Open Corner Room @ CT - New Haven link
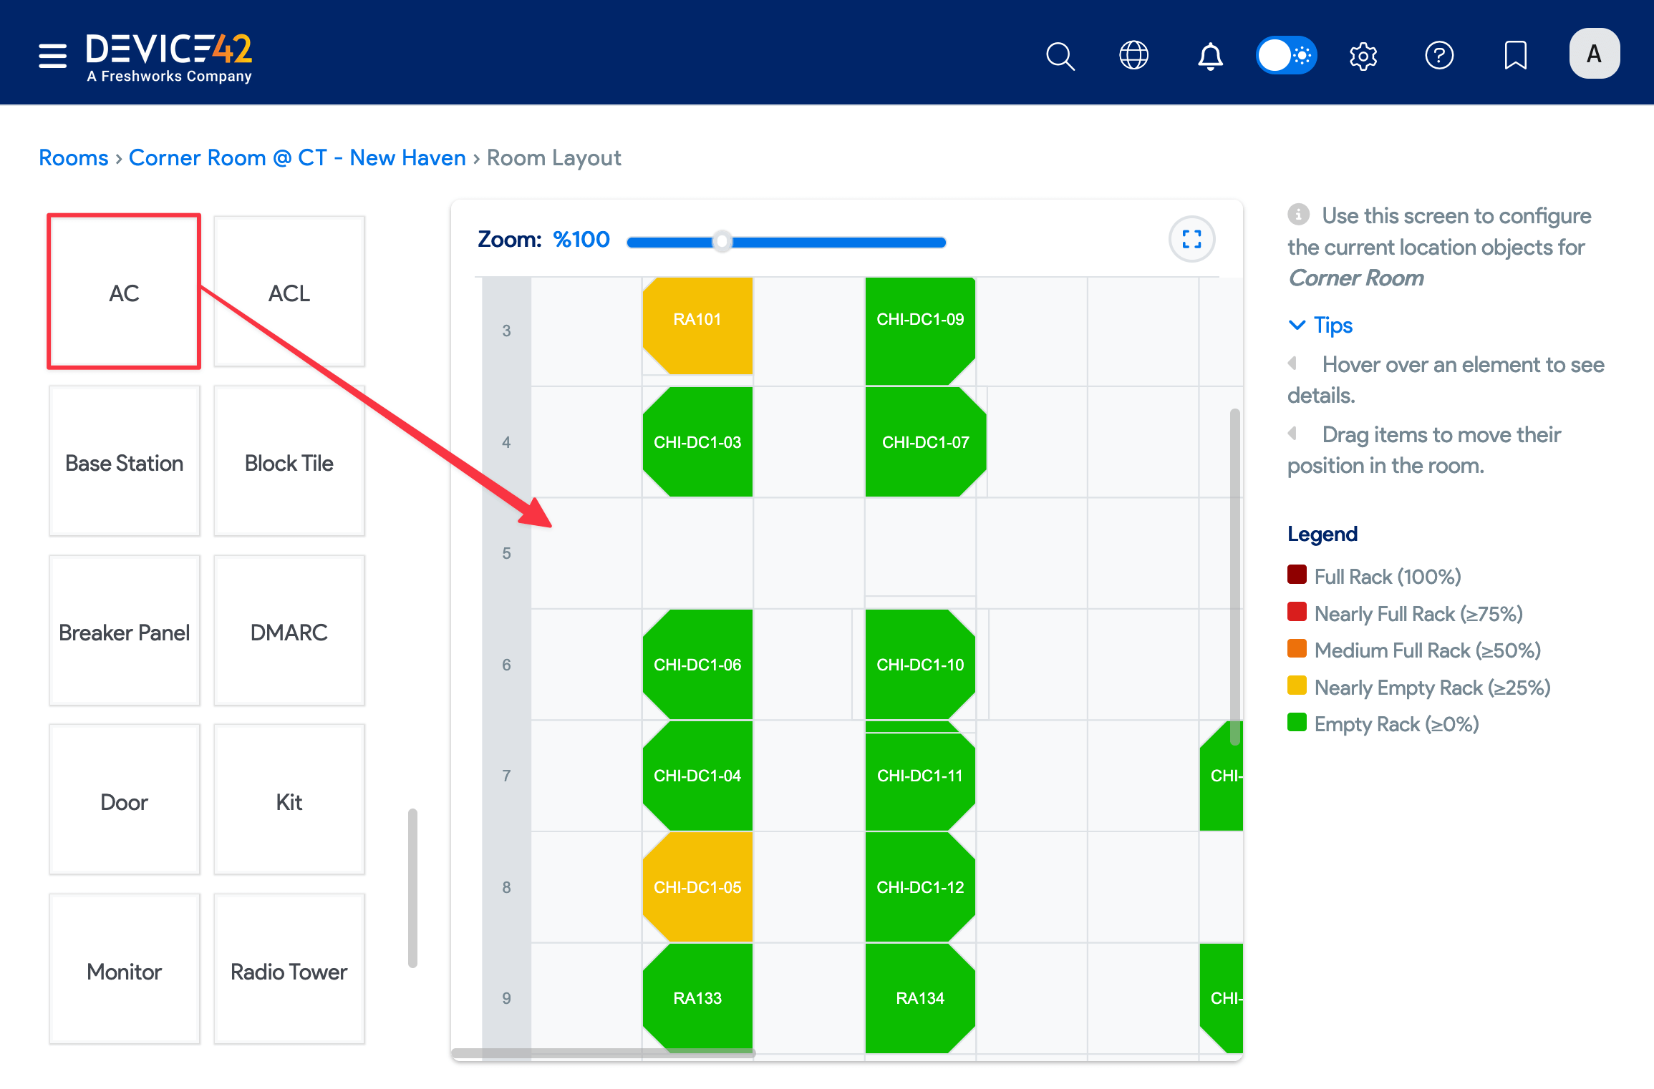 pyautogui.click(x=297, y=157)
